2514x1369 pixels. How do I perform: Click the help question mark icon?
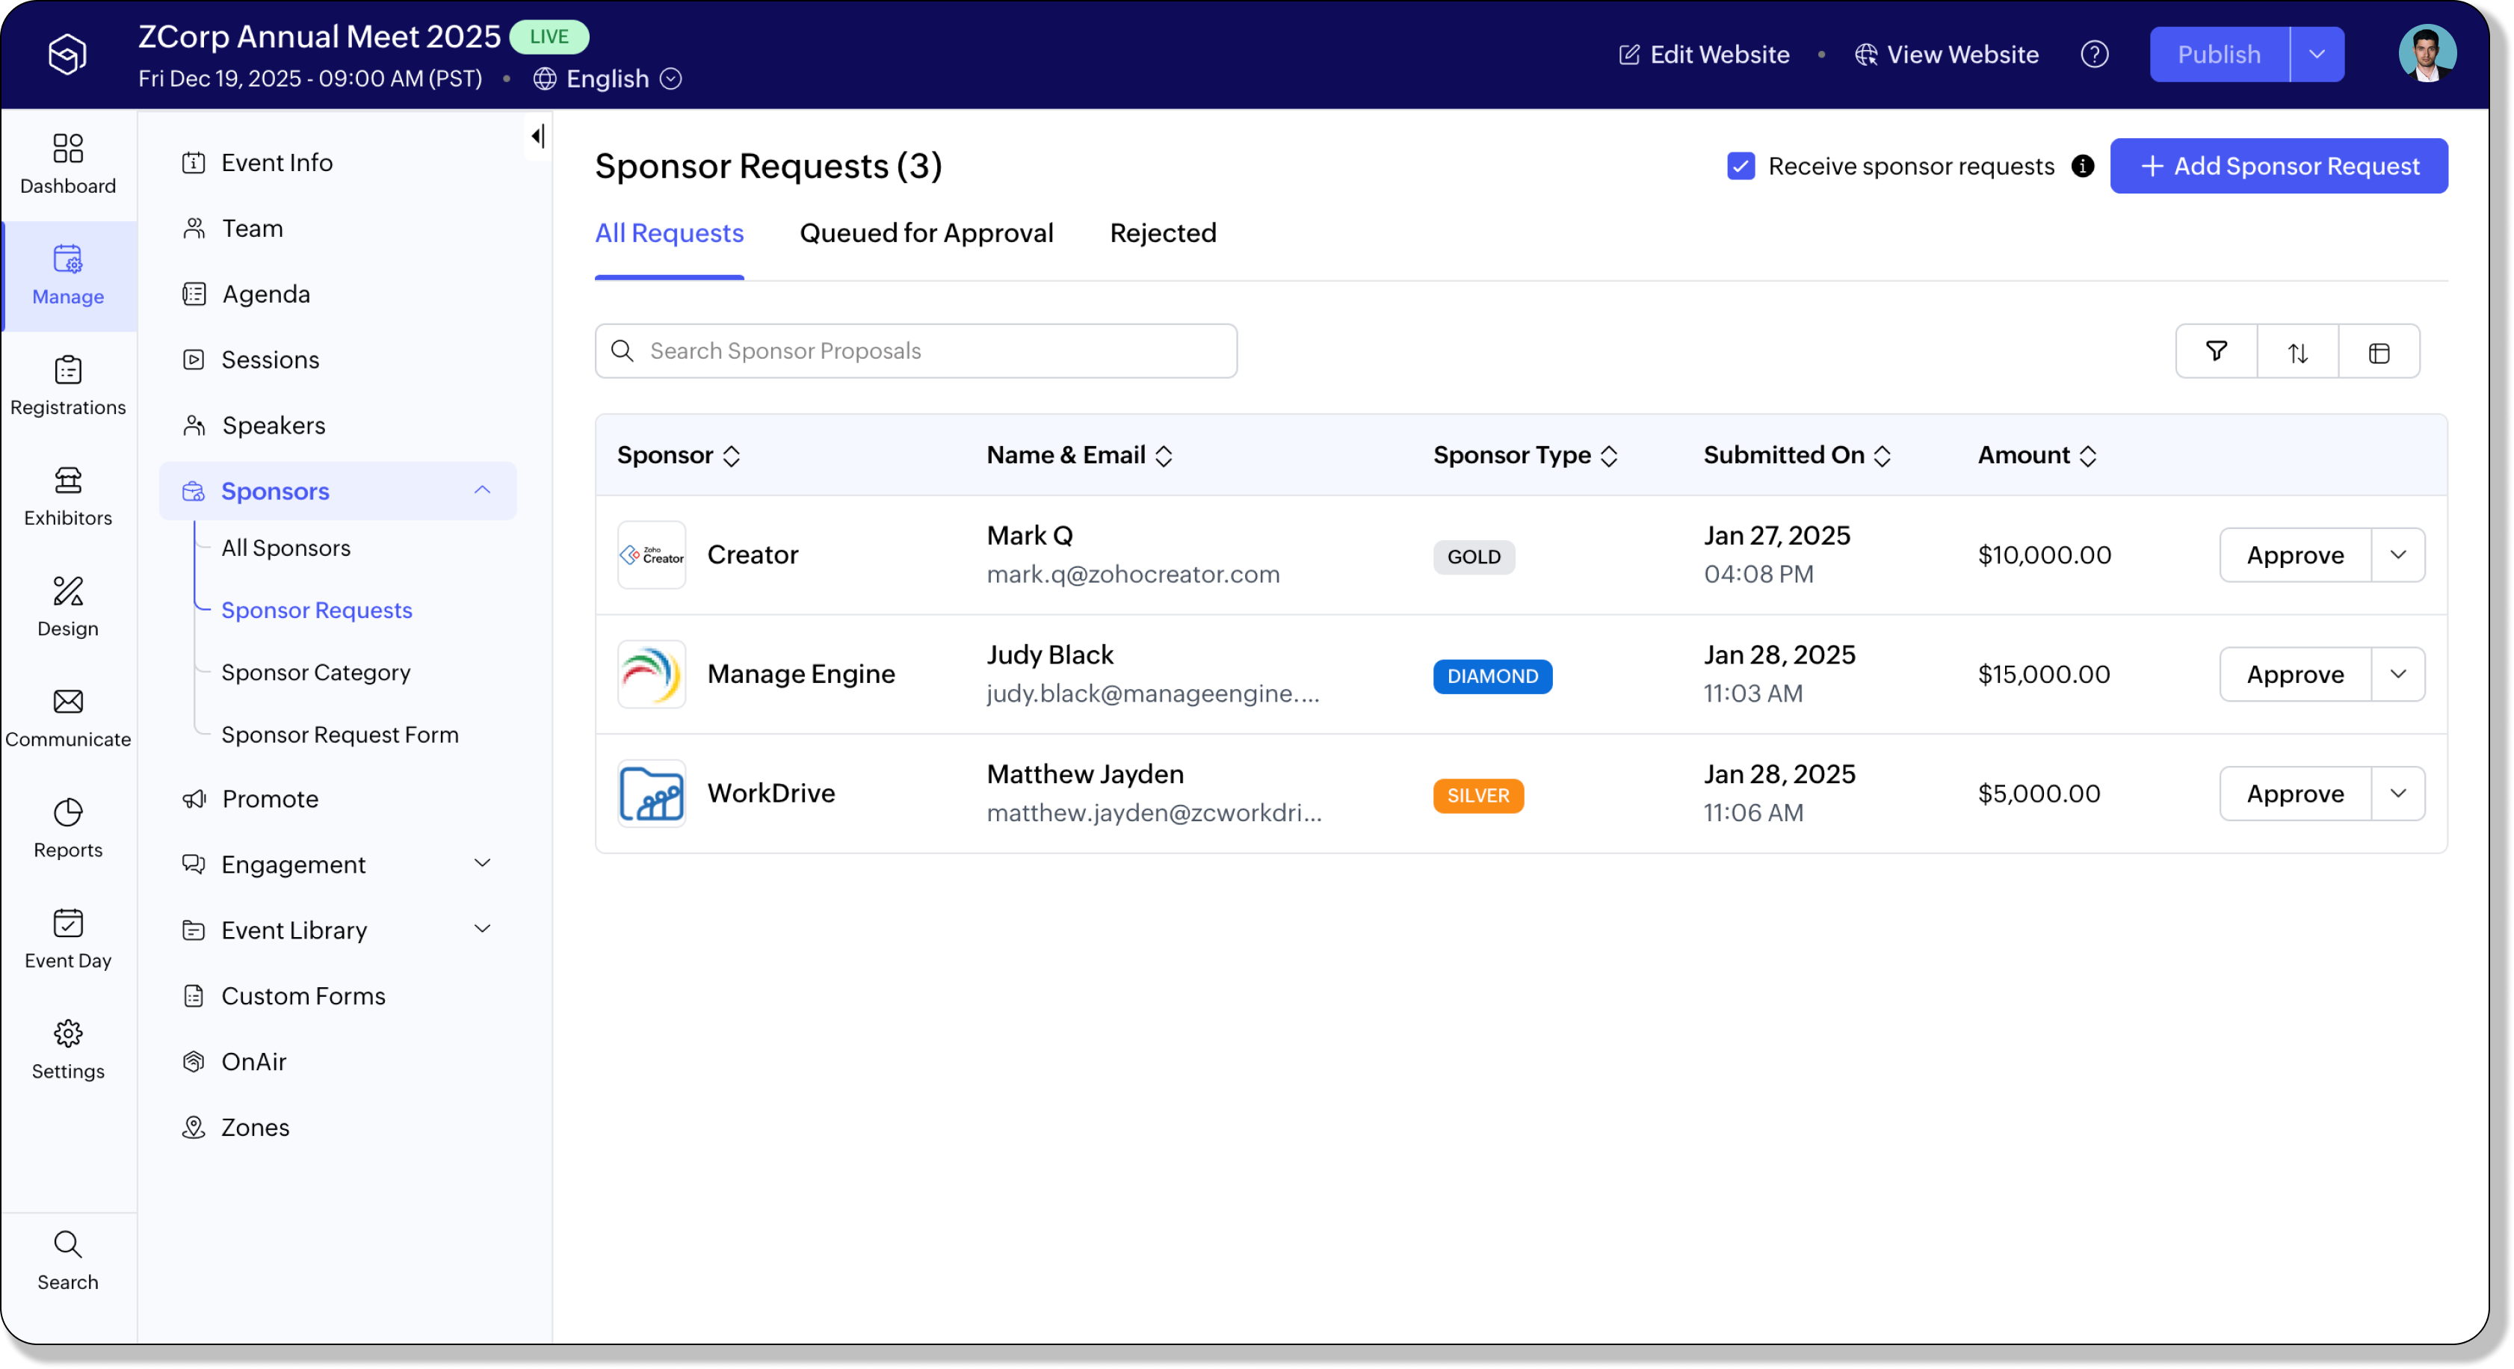point(2094,55)
